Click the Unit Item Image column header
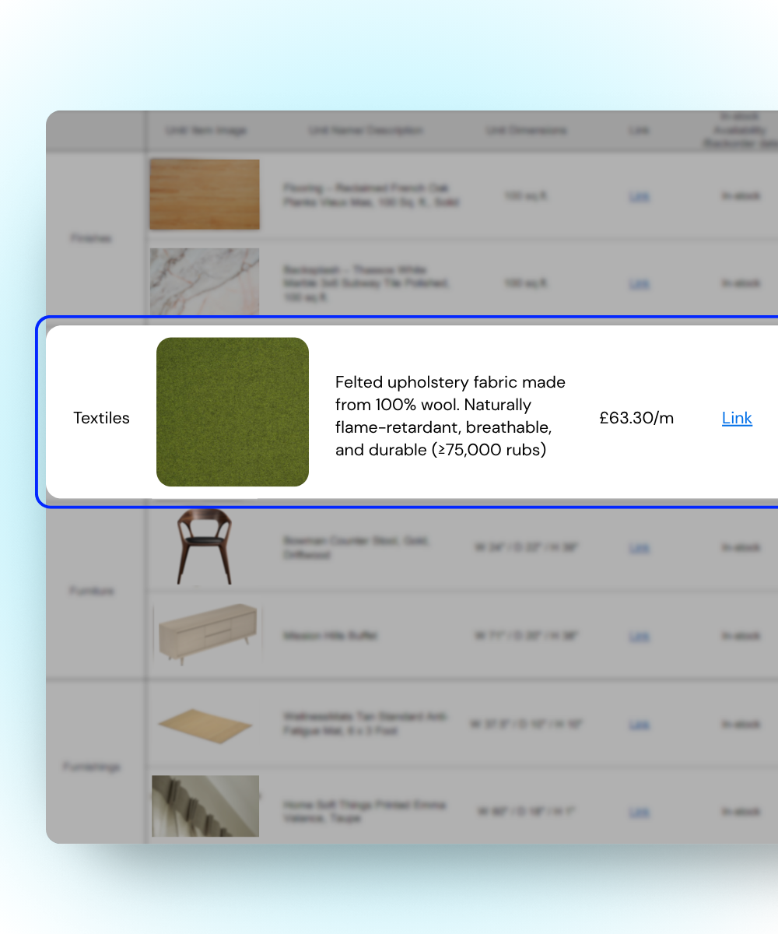The image size is (778, 934). (x=206, y=131)
